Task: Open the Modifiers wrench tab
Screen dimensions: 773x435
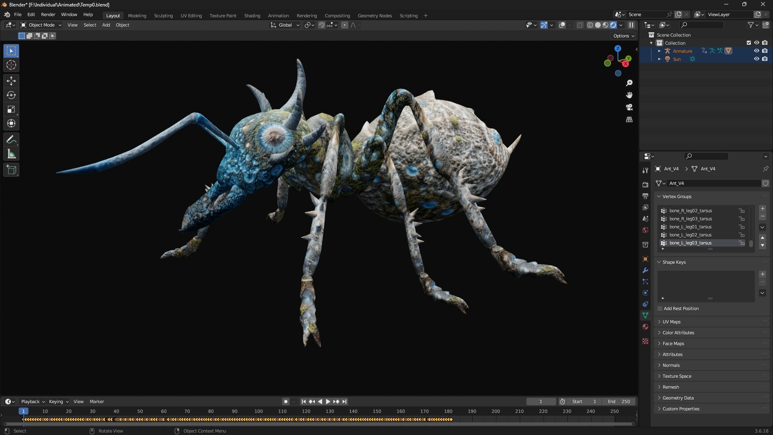Action: click(645, 270)
